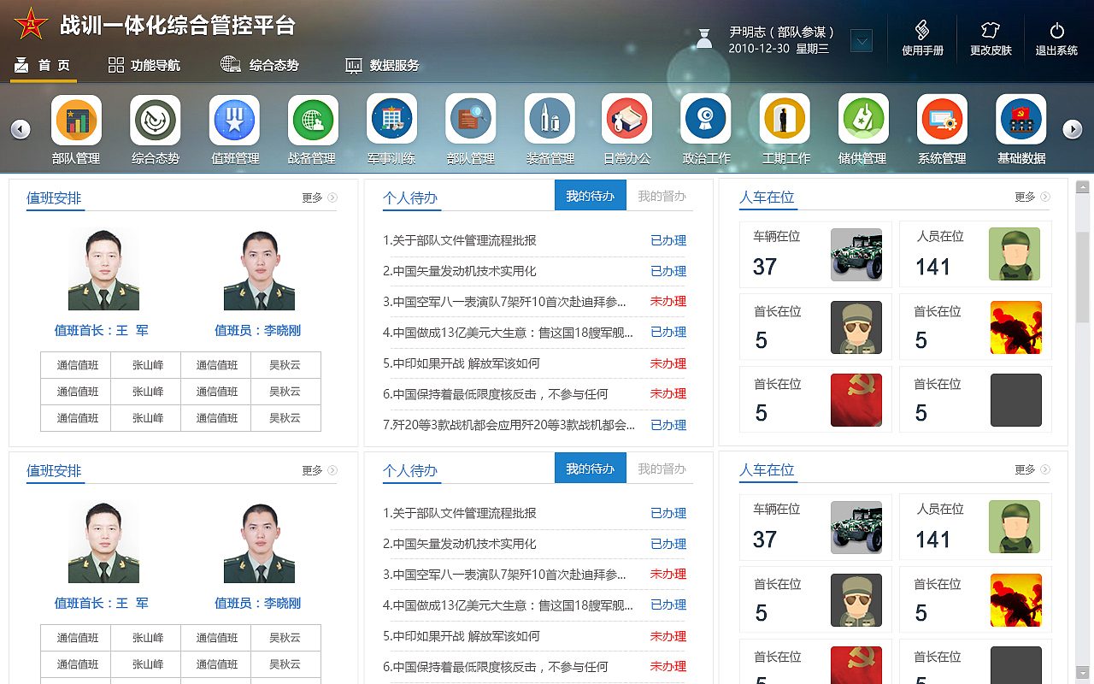Open item 7 歼20等3款战机 in upper list
The image size is (1094, 684).
click(x=509, y=424)
